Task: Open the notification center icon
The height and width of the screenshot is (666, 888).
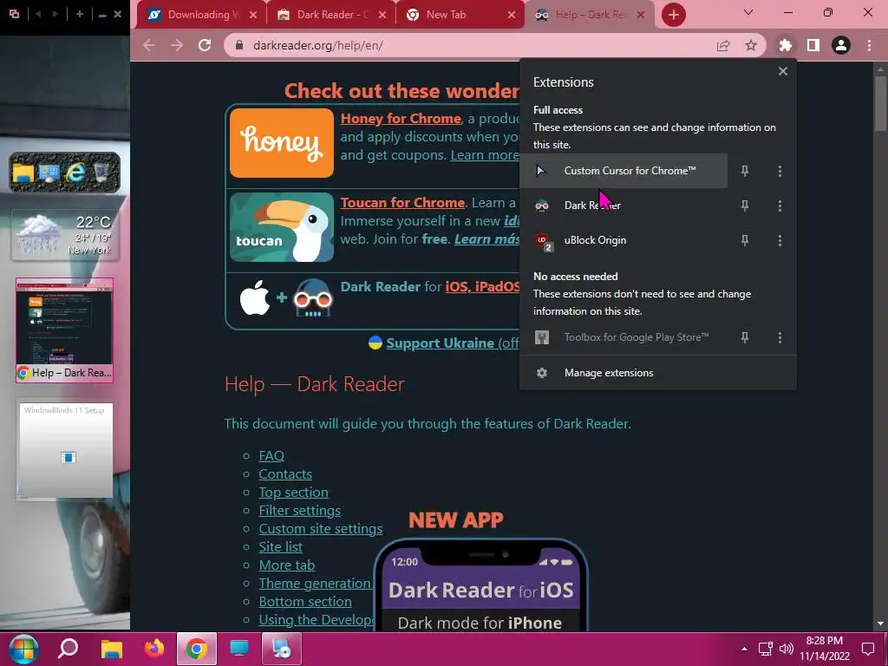Action: tap(867, 649)
